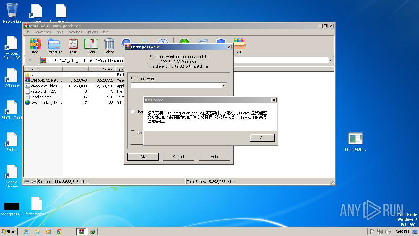Click OK in the Enter password dialog
The image size is (419, 236).
coord(143,157)
